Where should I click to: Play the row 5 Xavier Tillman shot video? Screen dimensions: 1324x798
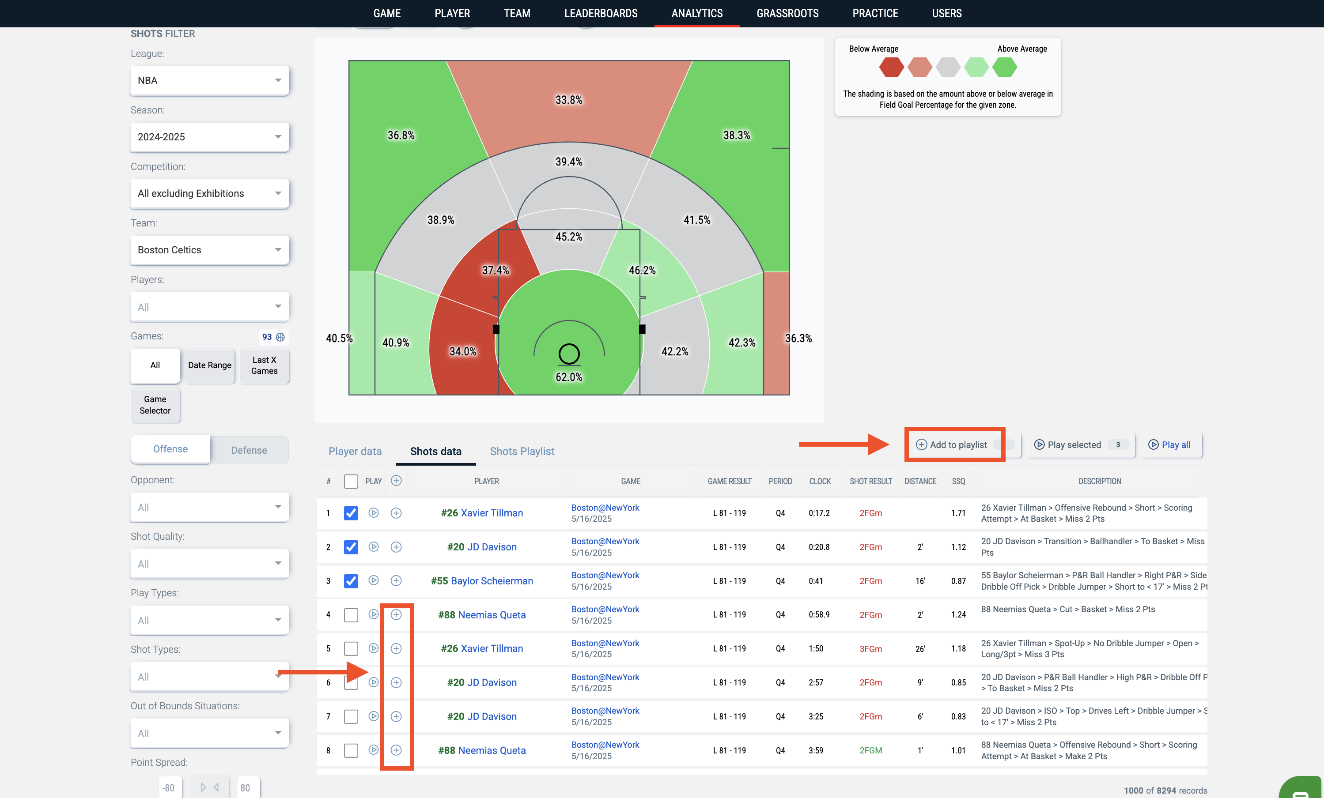[x=374, y=648]
